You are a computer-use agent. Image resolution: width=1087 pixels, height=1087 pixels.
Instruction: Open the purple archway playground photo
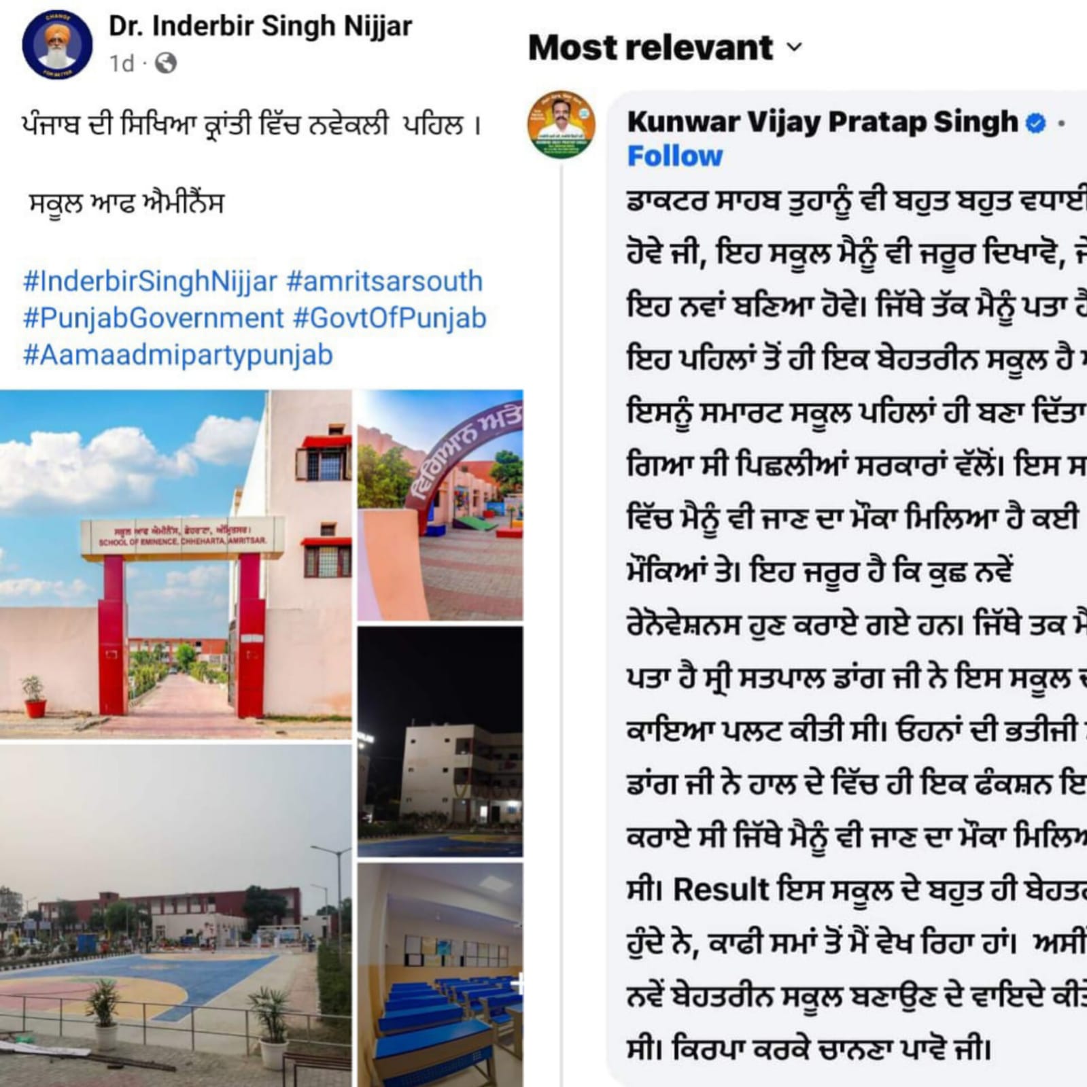click(x=441, y=505)
